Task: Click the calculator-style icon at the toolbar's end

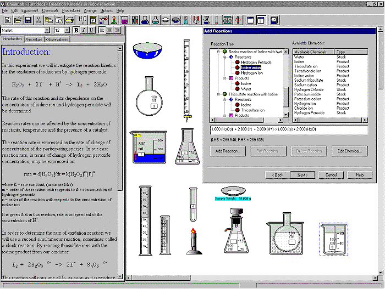Action: pyautogui.click(x=274, y=20)
